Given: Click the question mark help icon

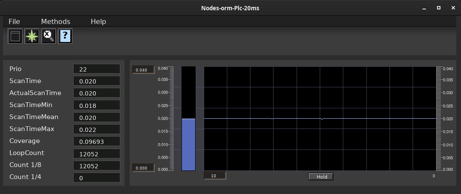Looking at the screenshot, I should [65, 36].
